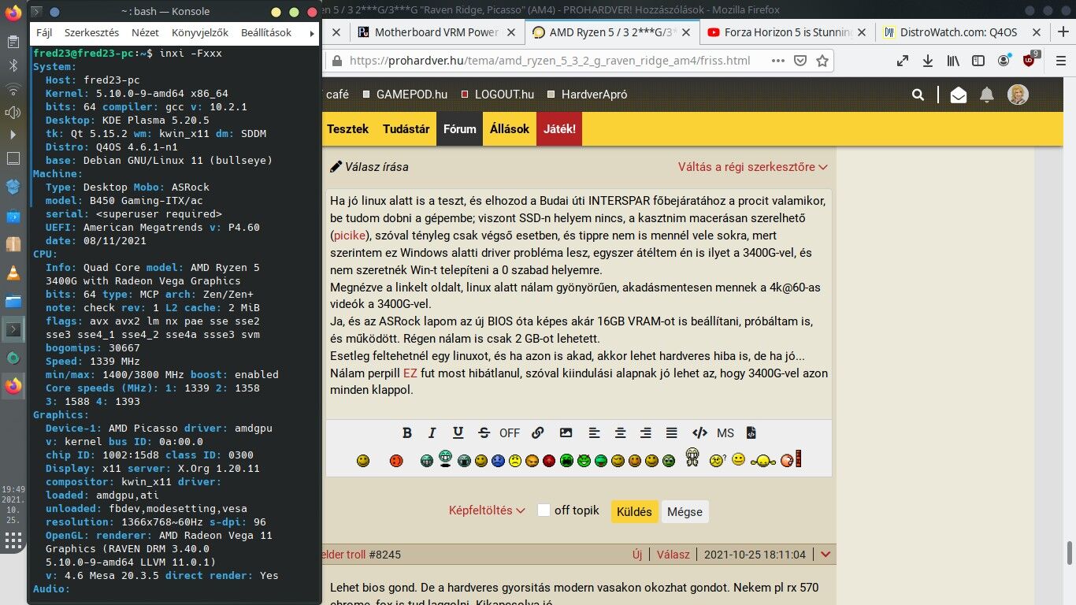Insert an image into the reply
1076x605 pixels.
click(x=566, y=432)
